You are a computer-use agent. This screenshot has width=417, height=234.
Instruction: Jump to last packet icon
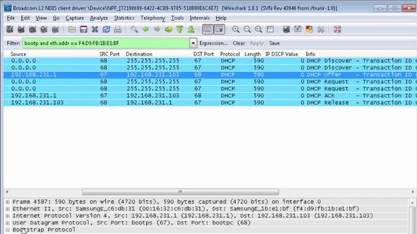coord(191,29)
